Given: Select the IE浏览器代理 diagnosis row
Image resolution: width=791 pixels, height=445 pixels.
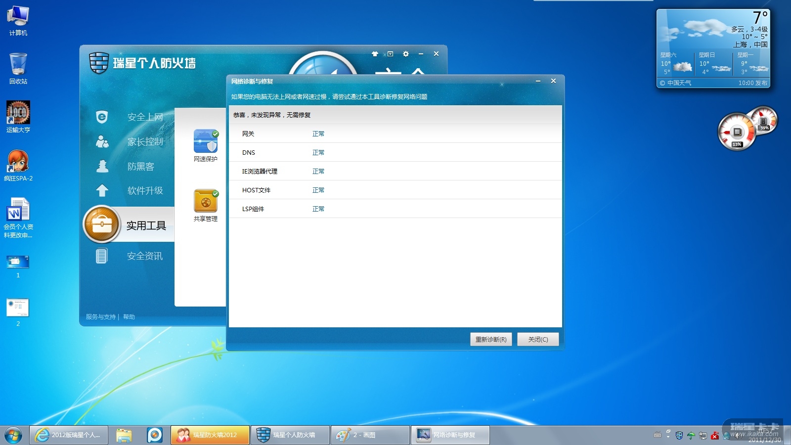Looking at the screenshot, I should point(395,171).
